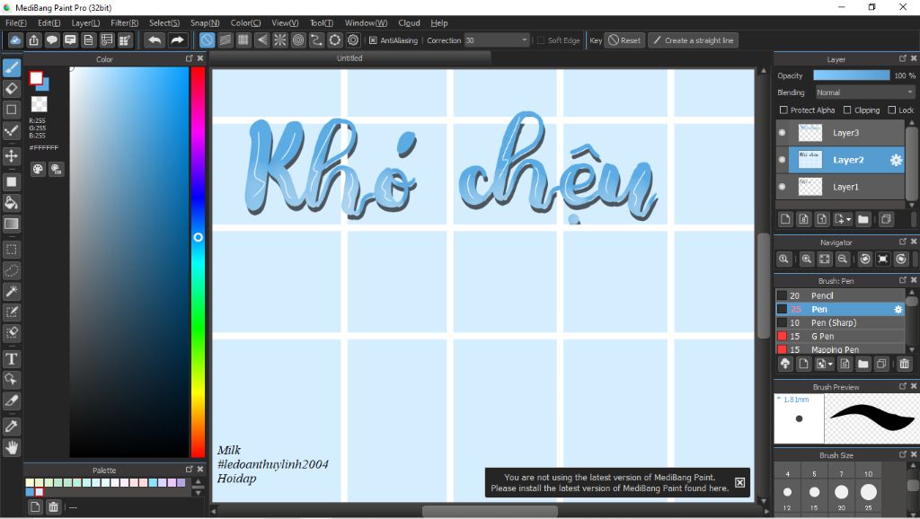The image size is (920, 519).
Task: Select the Brush tool in left toolbar
Action: tap(11, 67)
